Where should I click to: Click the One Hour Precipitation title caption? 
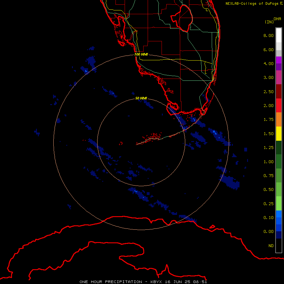[x=143, y=282]
